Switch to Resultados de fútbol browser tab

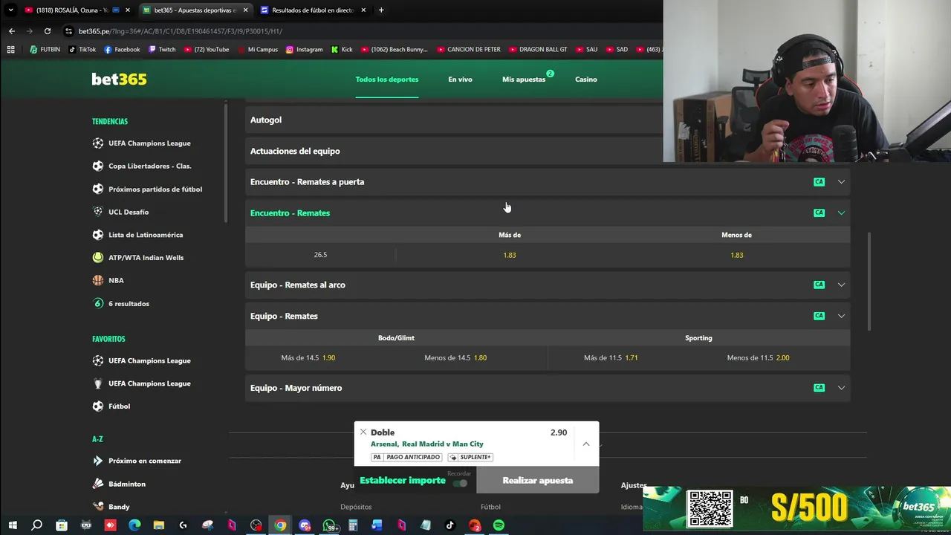313,10
